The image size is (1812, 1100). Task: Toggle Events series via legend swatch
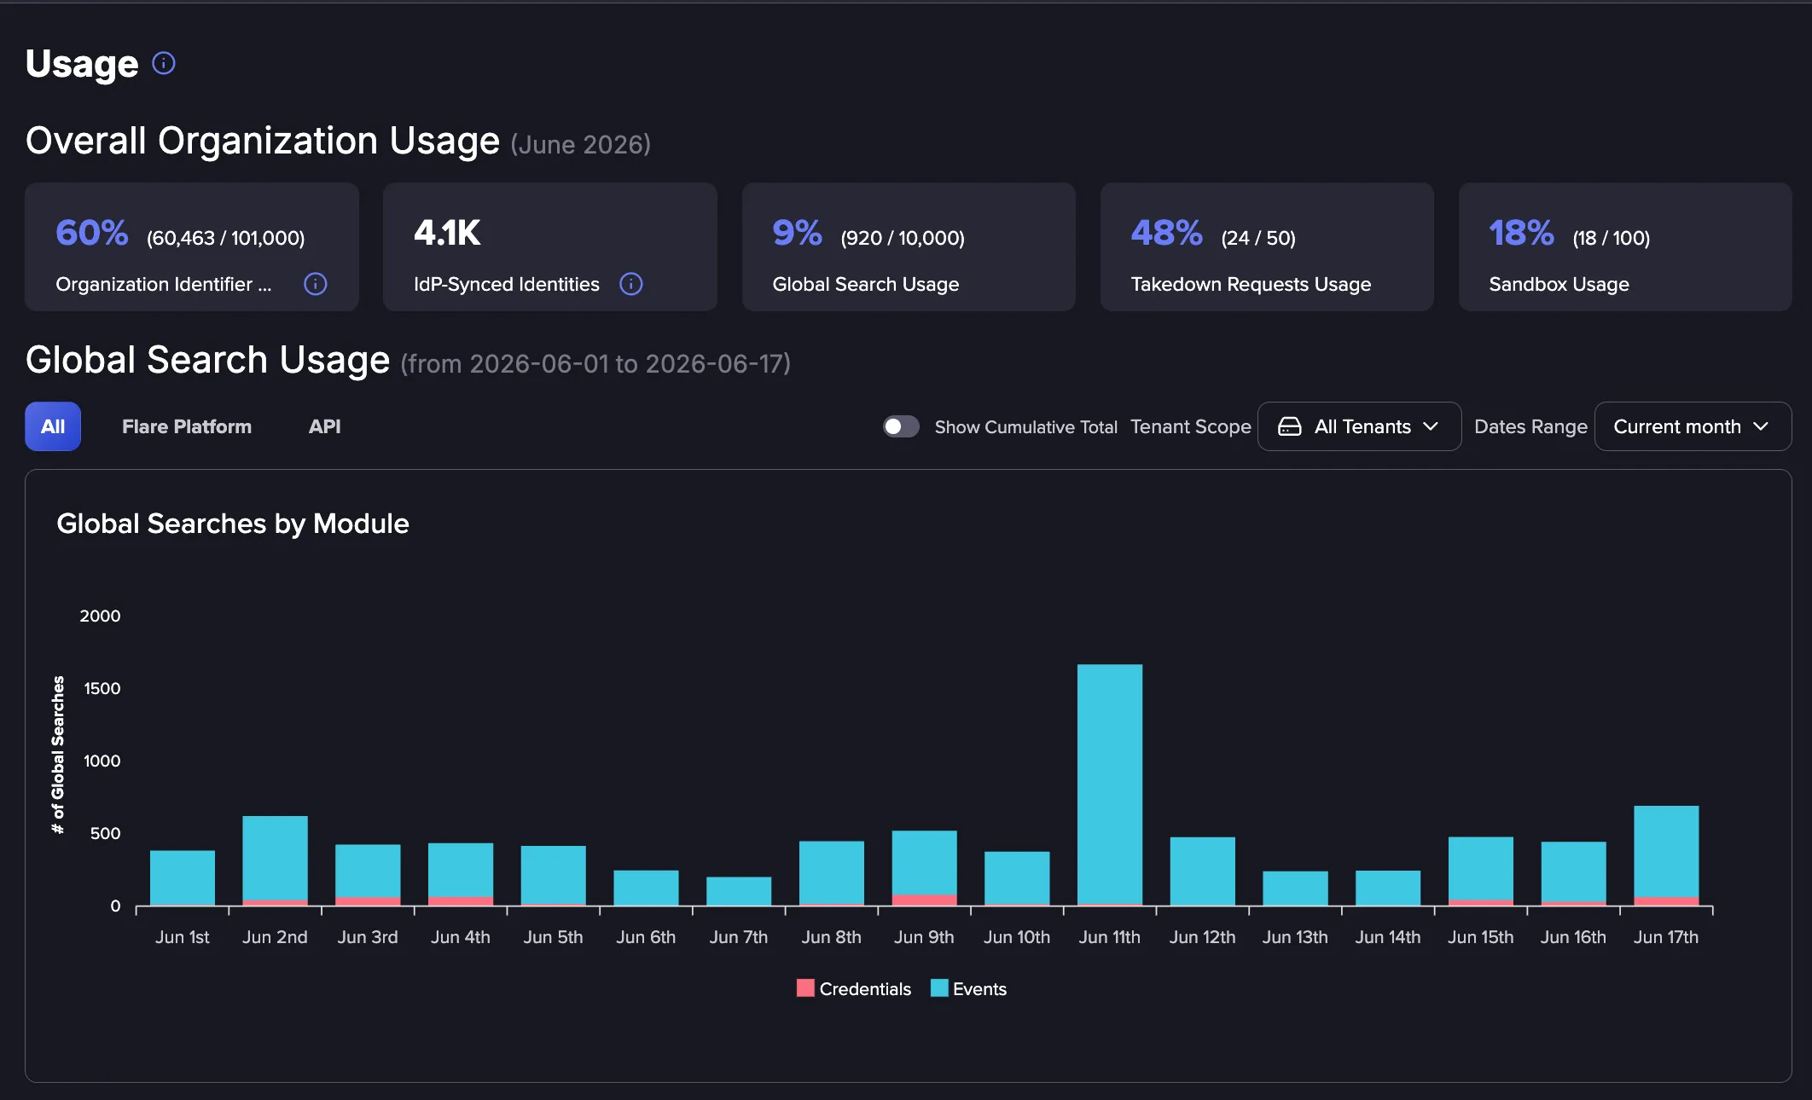(x=939, y=988)
